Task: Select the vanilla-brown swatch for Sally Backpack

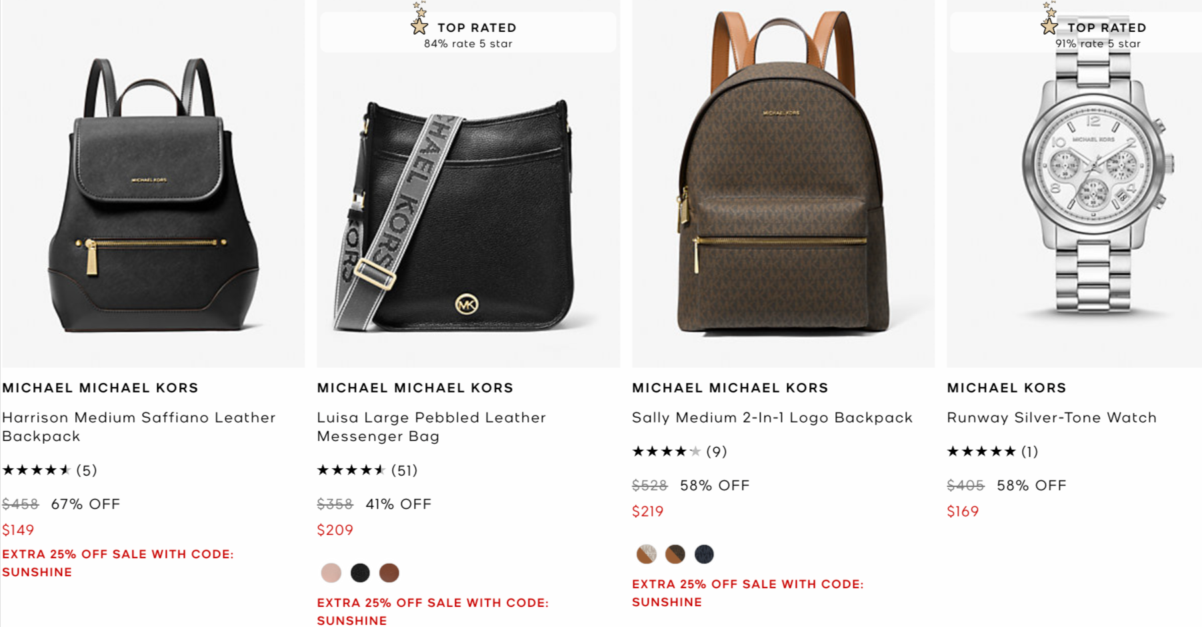Action: click(646, 554)
